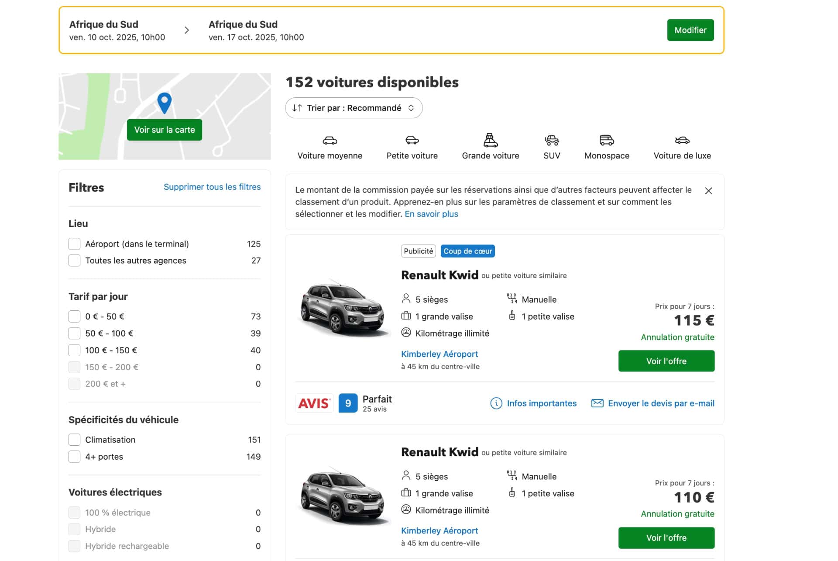
Task: Click the 25 avis review count
Action: [374, 409]
